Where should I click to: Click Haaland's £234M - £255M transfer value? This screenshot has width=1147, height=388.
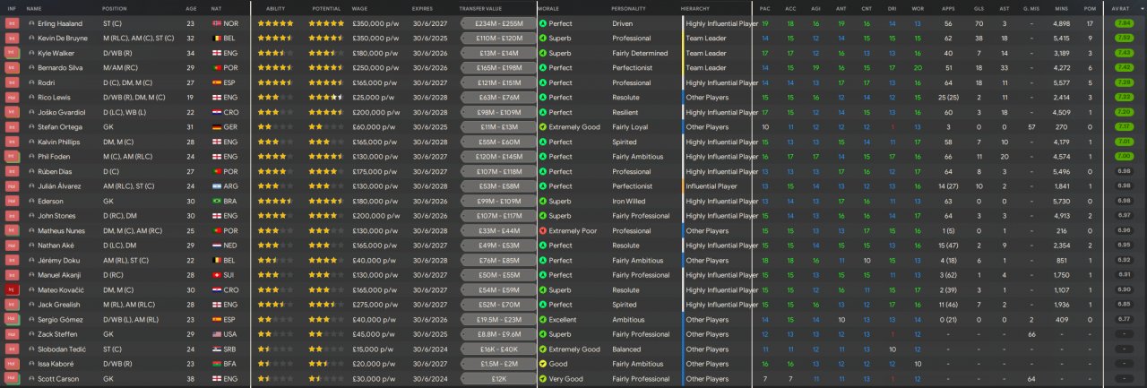pyautogui.click(x=497, y=23)
